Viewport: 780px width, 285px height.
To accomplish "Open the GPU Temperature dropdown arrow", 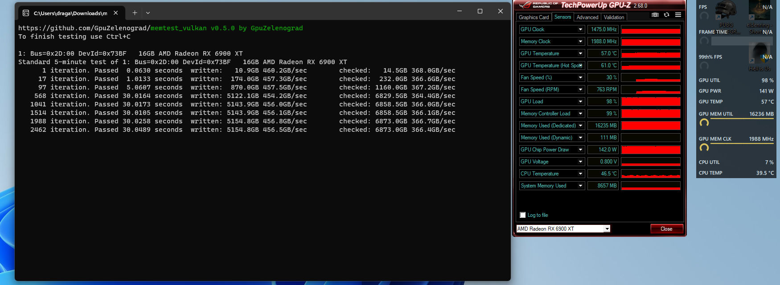I will [x=580, y=53].
